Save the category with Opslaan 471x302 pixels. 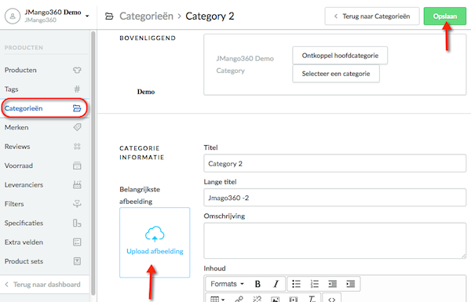coord(445,16)
